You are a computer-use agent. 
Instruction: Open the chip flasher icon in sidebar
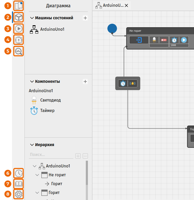tap(19, 40)
